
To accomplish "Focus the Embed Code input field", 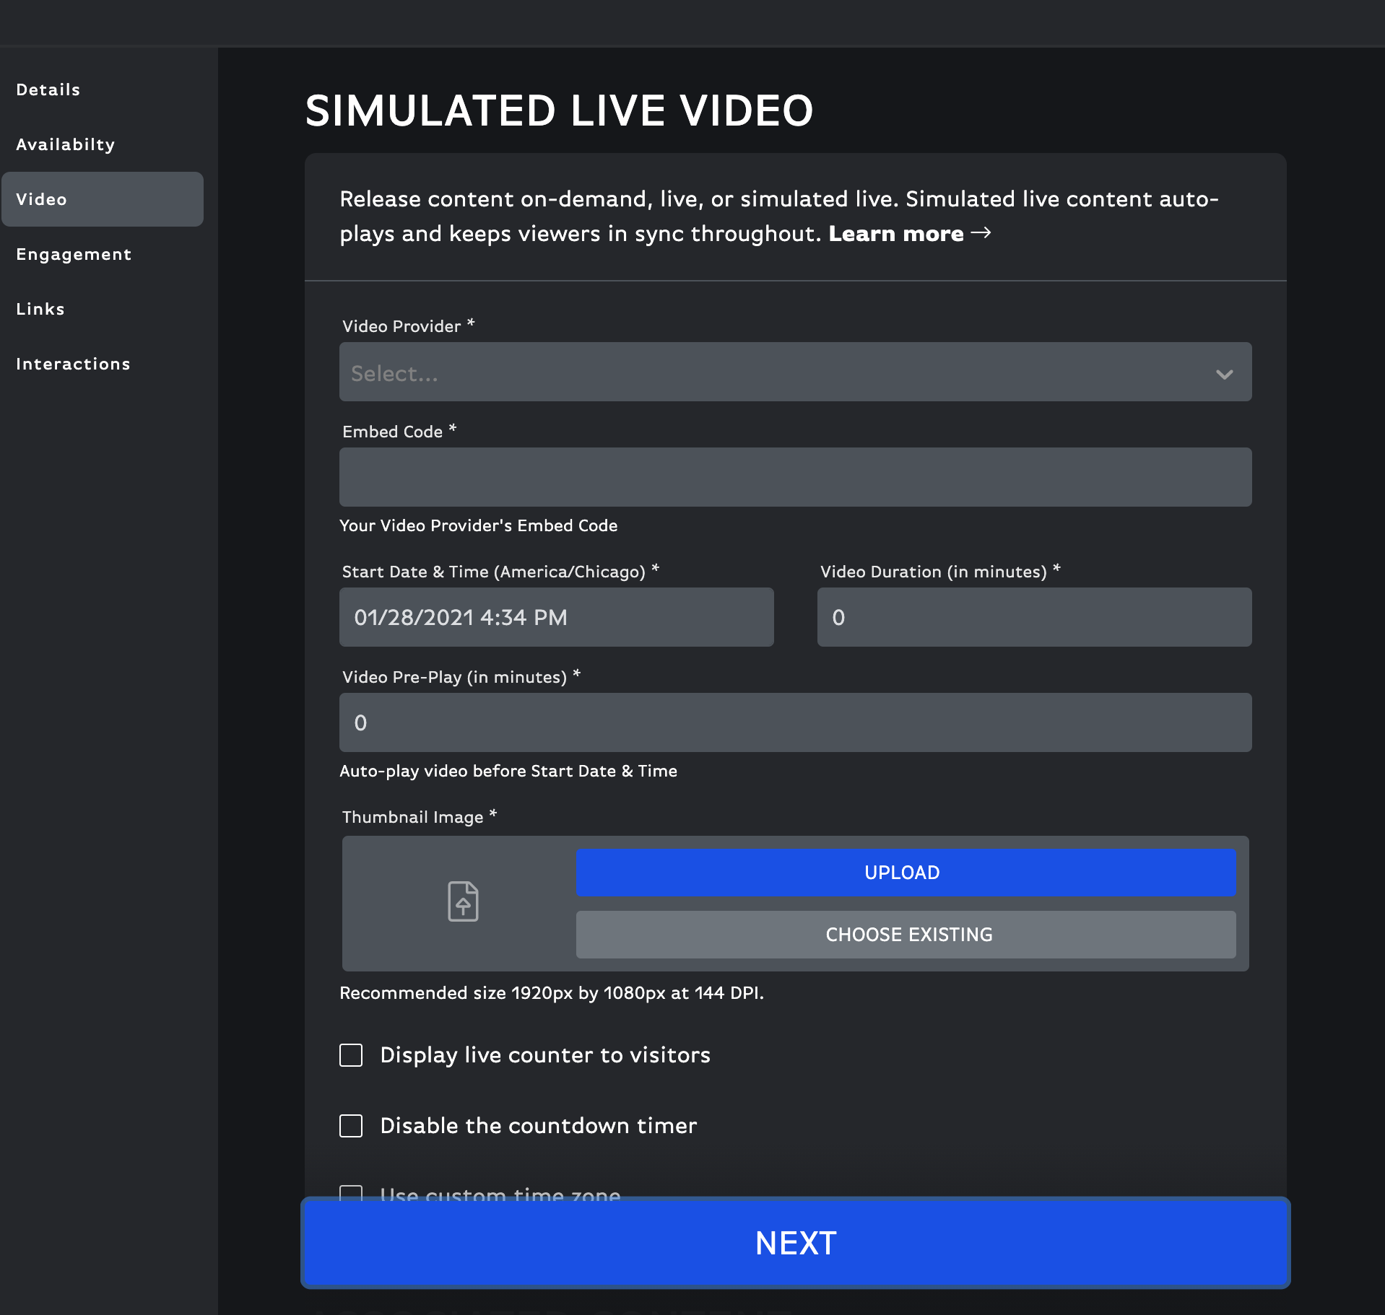I will pos(796,477).
